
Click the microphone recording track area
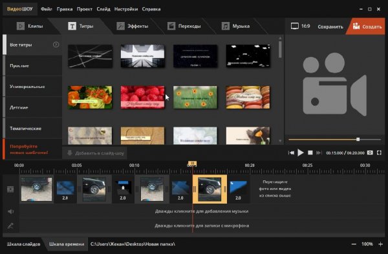click(202, 226)
